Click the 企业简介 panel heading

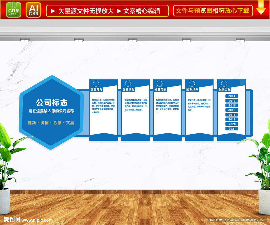tap(97, 89)
